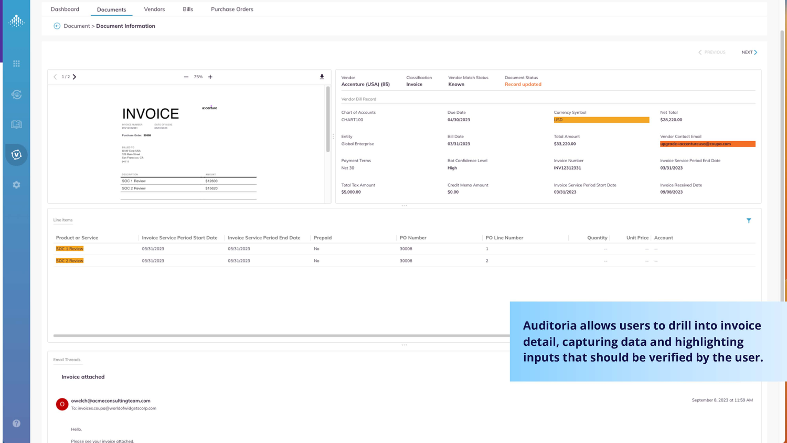Select the highlighted SOC 1 Review line item
This screenshot has width=787, height=443.
tap(69, 249)
